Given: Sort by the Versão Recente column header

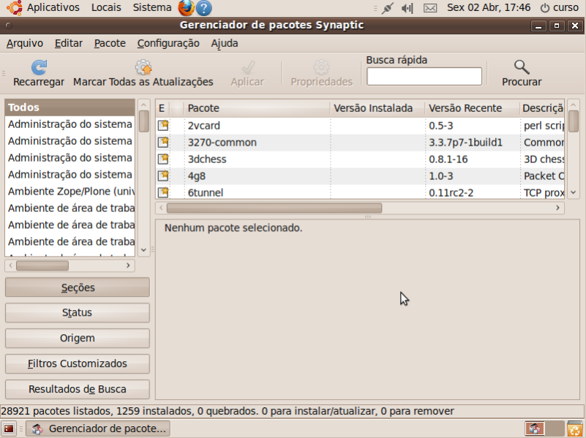Looking at the screenshot, I should pyautogui.click(x=472, y=108).
